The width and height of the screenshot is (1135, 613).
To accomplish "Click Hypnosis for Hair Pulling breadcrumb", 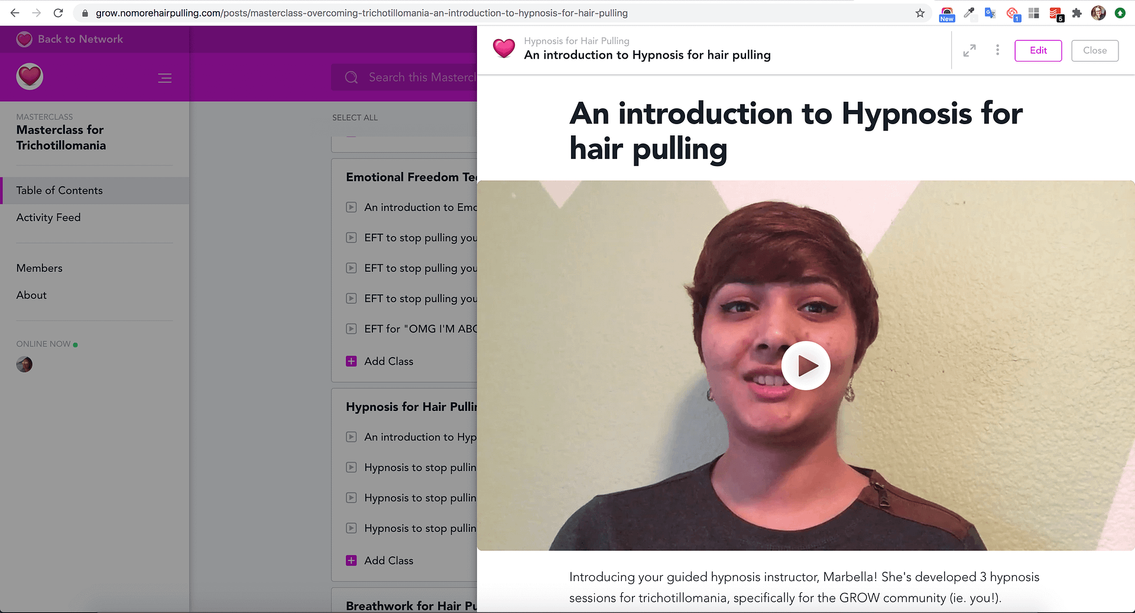I will [576, 41].
